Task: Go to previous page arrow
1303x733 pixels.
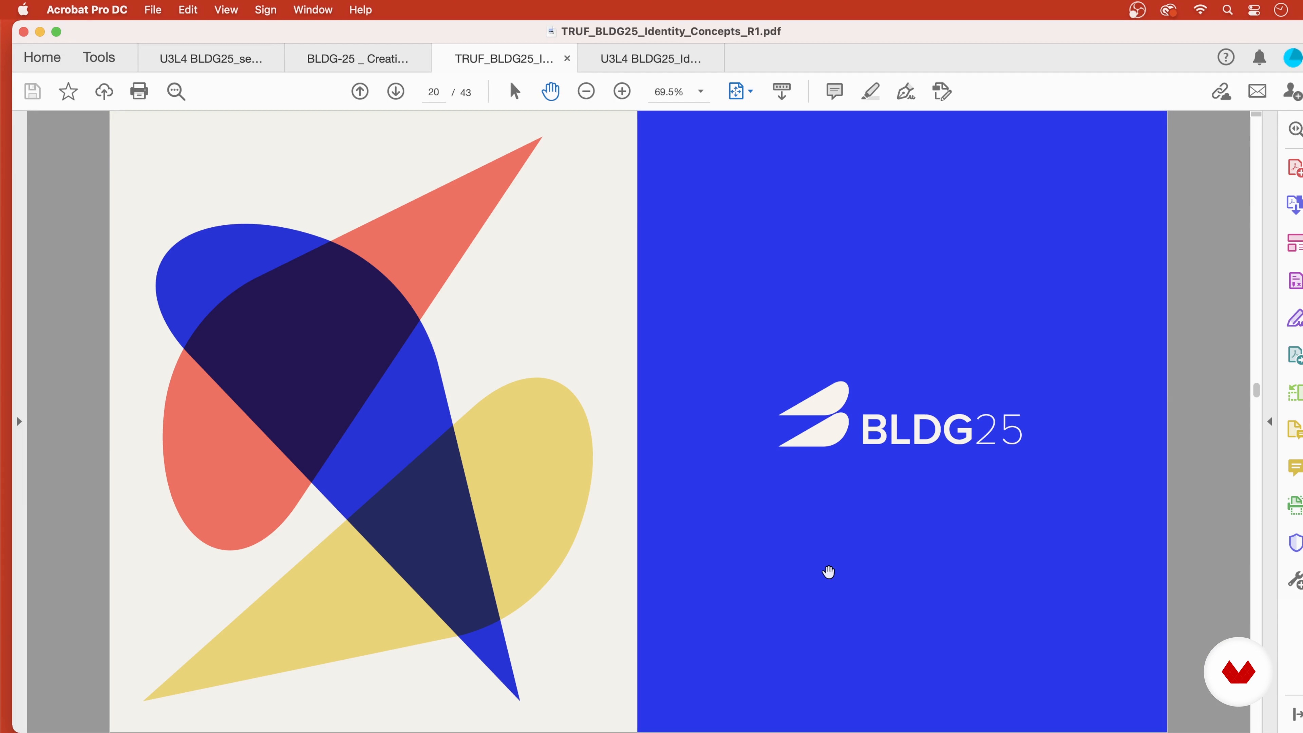Action: point(360,92)
